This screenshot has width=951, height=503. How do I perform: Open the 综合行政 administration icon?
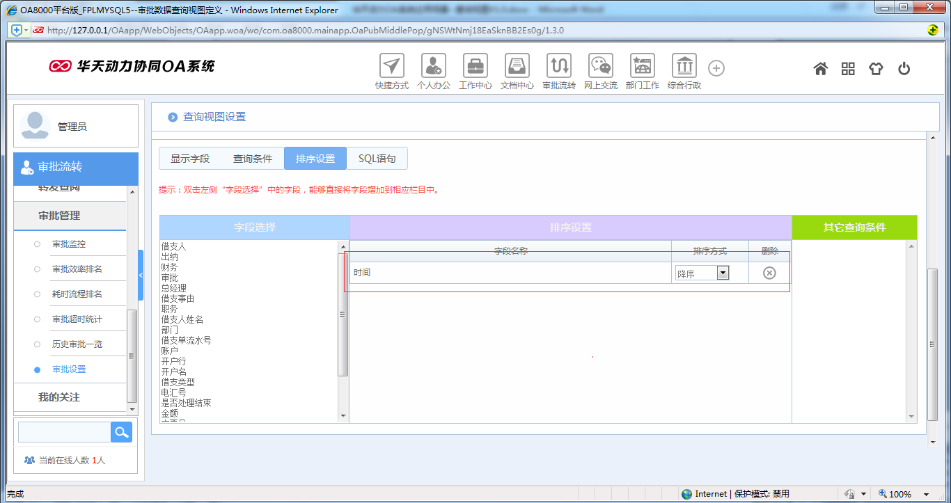pos(684,66)
